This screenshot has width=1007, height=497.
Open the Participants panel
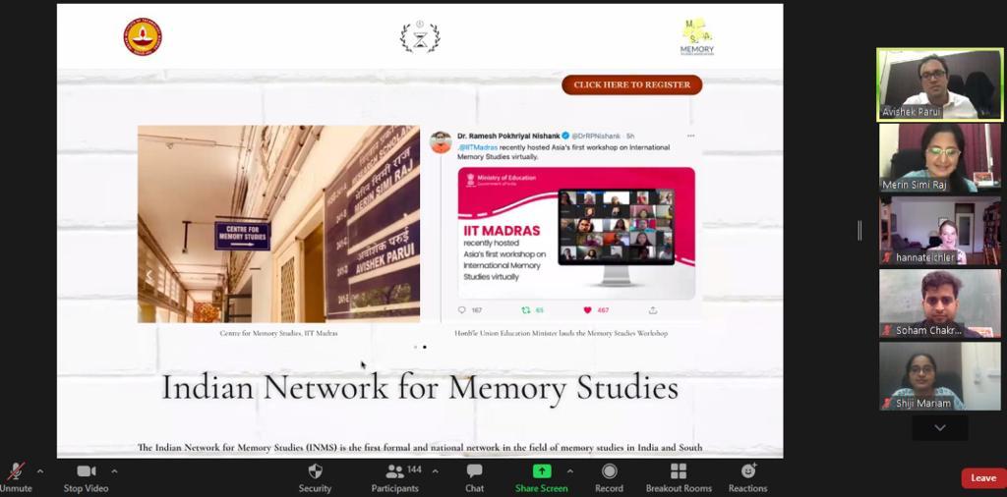pyautogui.click(x=394, y=472)
